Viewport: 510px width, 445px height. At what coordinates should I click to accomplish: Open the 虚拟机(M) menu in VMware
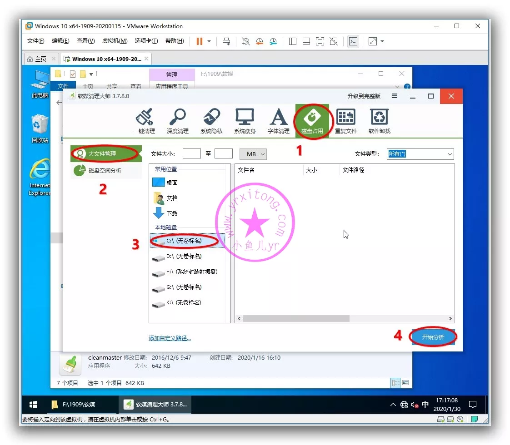tap(115, 41)
